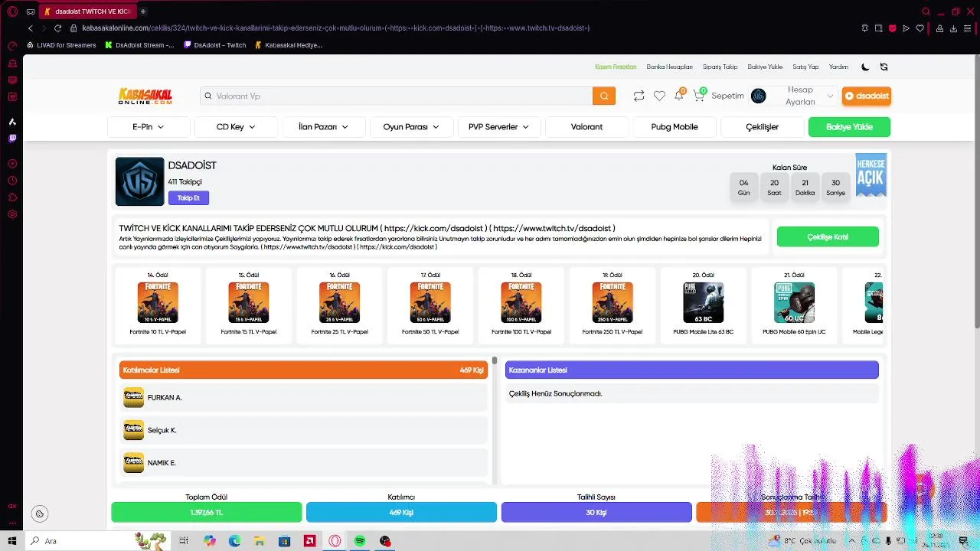Open Banka Hesapları link
980x551 pixels.
tap(669, 67)
